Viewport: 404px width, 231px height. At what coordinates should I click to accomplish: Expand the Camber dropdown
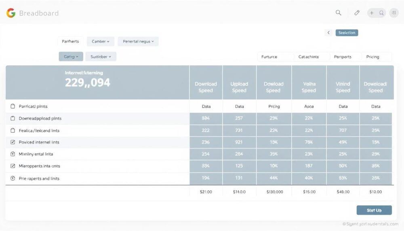[101, 41]
